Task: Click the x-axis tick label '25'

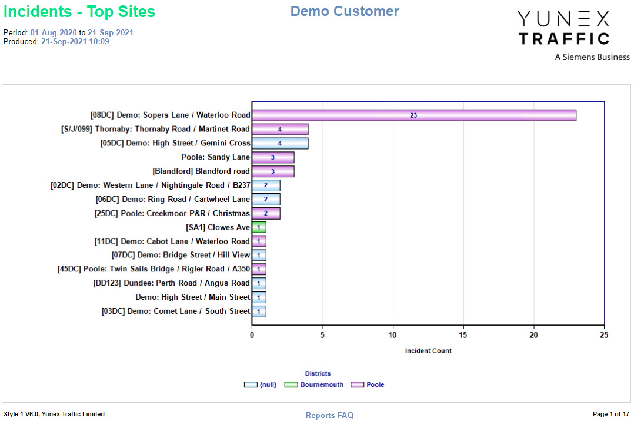Action: [x=604, y=335]
